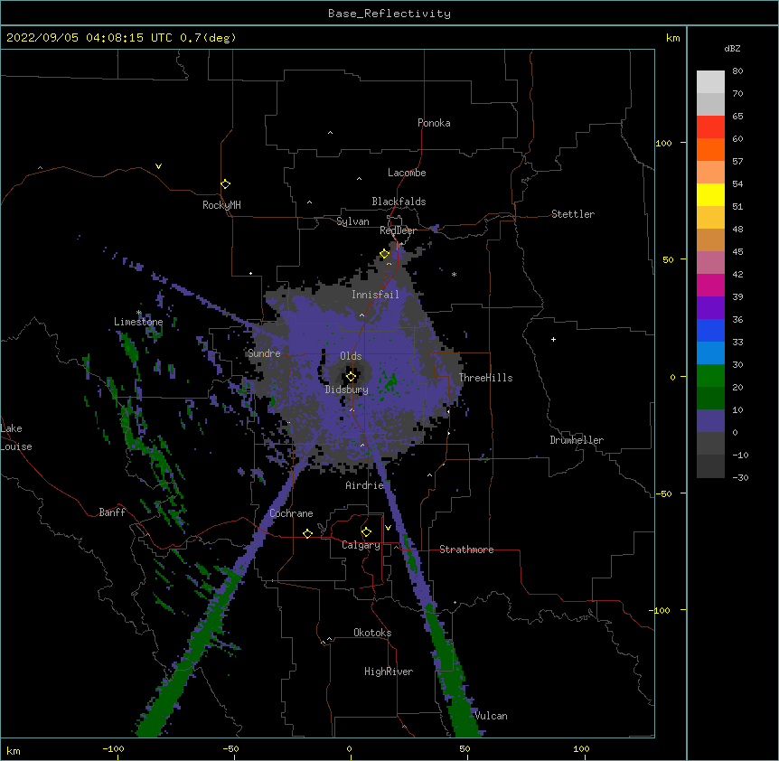This screenshot has width=779, height=761.
Task: Click the Airdrie label
Action: (364, 485)
